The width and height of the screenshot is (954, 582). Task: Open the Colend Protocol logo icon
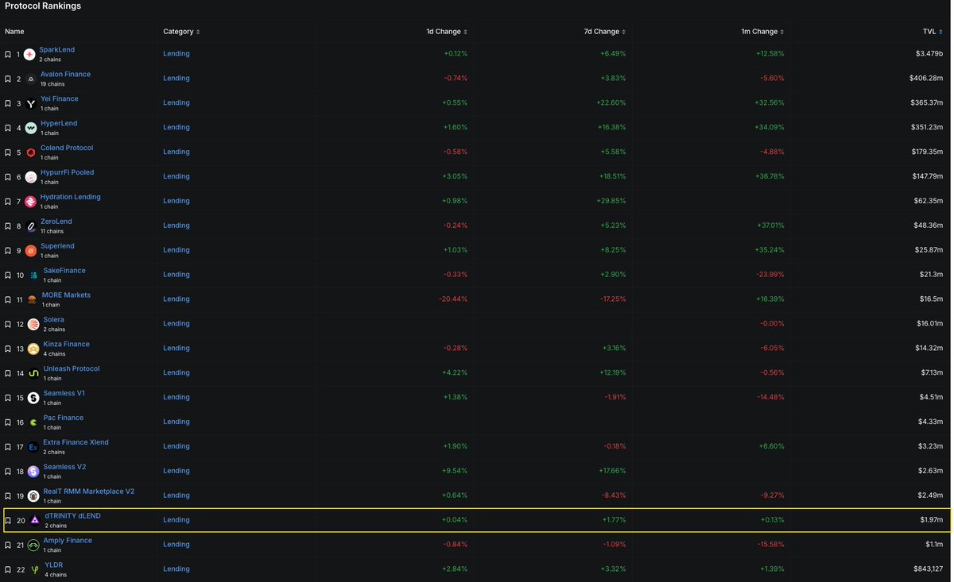coord(31,152)
